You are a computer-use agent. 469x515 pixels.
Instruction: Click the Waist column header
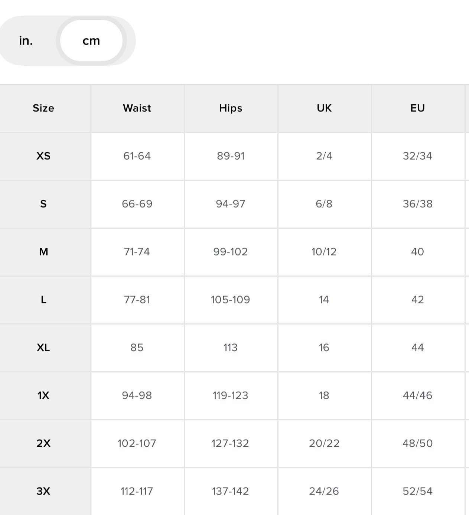click(x=137, y=108)
